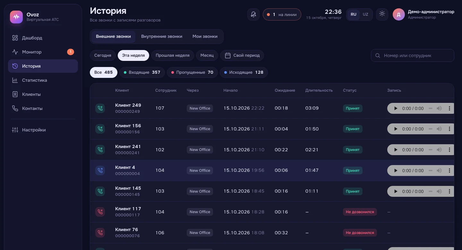Switch interface language to UZ
The height and width of the screenshot is (250, 462).
pos(365,14)
